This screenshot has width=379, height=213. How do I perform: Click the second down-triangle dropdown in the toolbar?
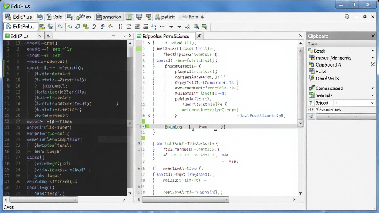pyautogui.click(x=180, y=27)
